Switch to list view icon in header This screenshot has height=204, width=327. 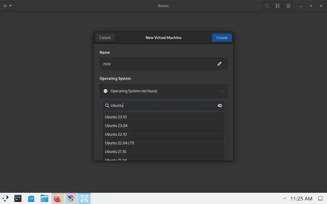(278, 6)
